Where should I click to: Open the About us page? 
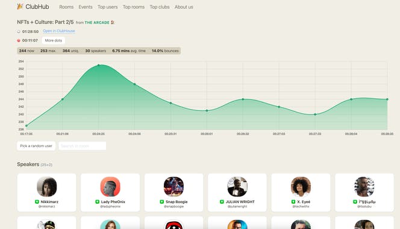184,7
